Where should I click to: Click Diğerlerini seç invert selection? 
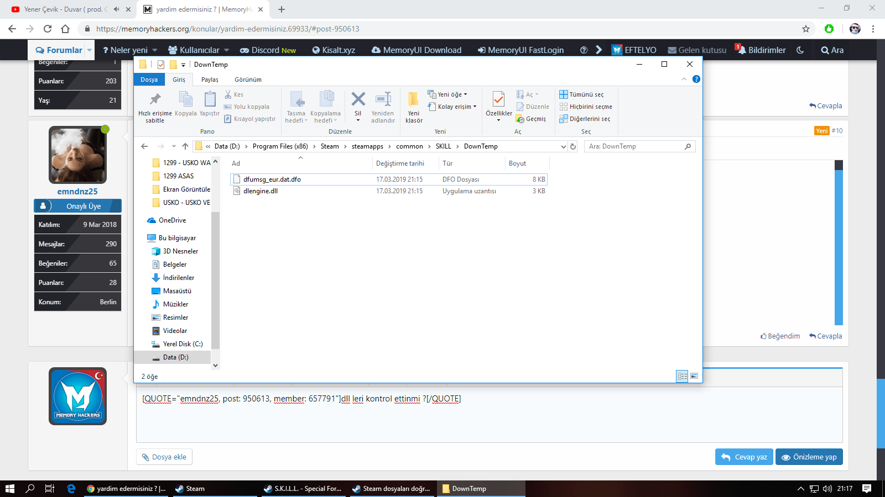[x=585, y=119]
